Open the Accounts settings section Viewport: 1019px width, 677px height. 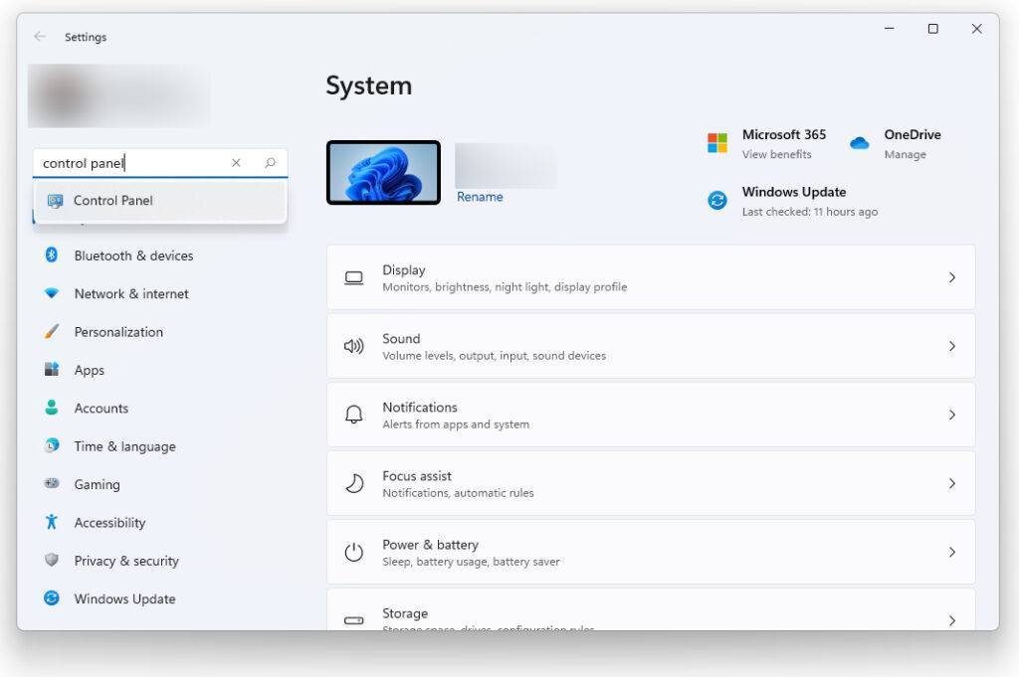click(160, 408)
